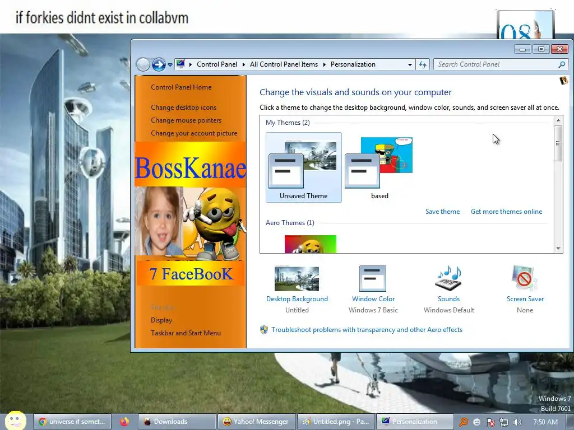Click Save theme
Viewport: 574px width, 430px height.
coord(442,211)
